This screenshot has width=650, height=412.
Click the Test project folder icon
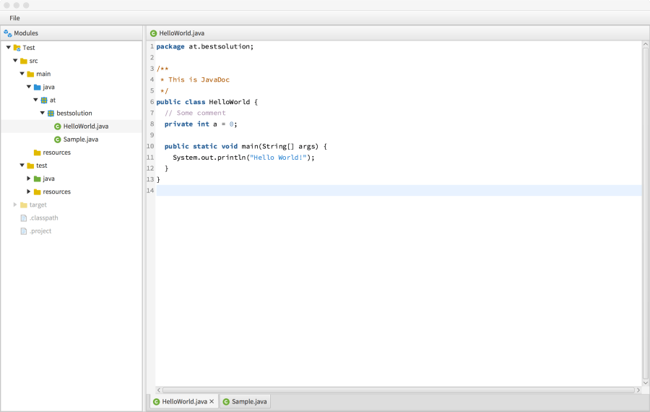[x=17, y=48]
